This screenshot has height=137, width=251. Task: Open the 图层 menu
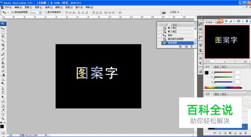tap(38, 7)
